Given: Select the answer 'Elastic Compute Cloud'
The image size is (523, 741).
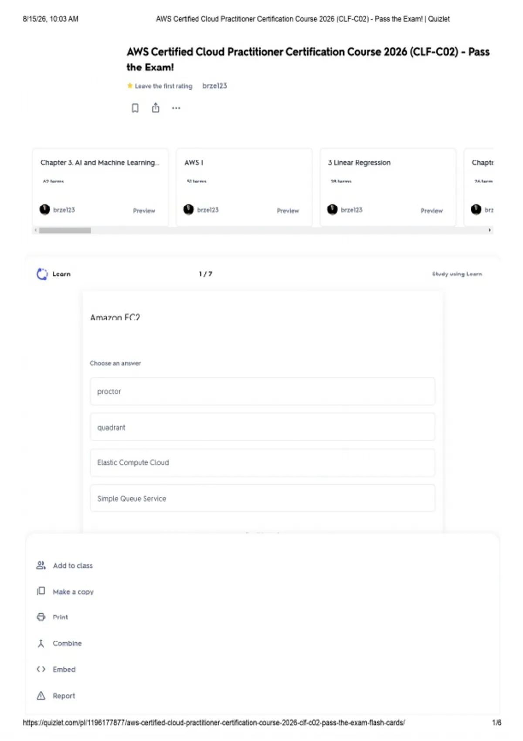Looking at the screenshot, I should click(262, 462).
